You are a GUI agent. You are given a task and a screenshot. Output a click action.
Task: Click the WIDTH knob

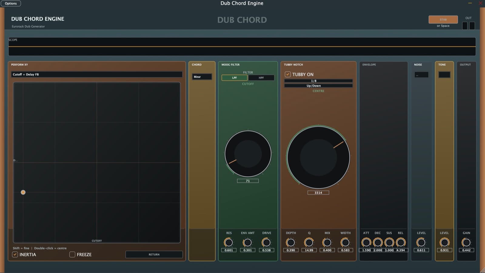(345, 242)
